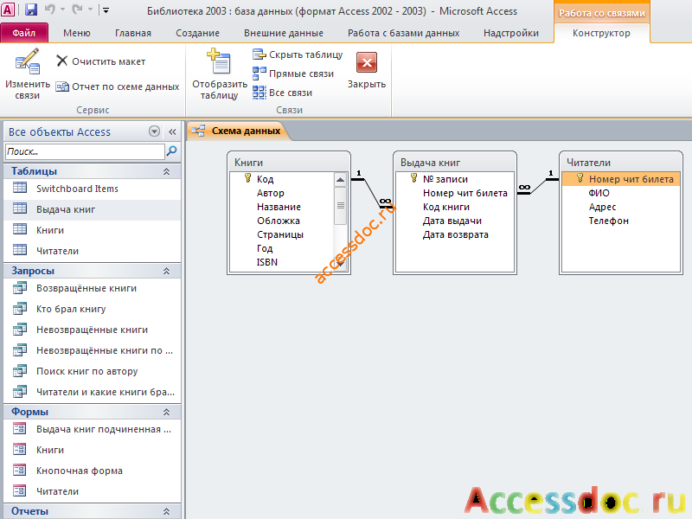Click the search magnifier in navigation pane
This screenshot has width=692, height=519.
tap(171, 151)
